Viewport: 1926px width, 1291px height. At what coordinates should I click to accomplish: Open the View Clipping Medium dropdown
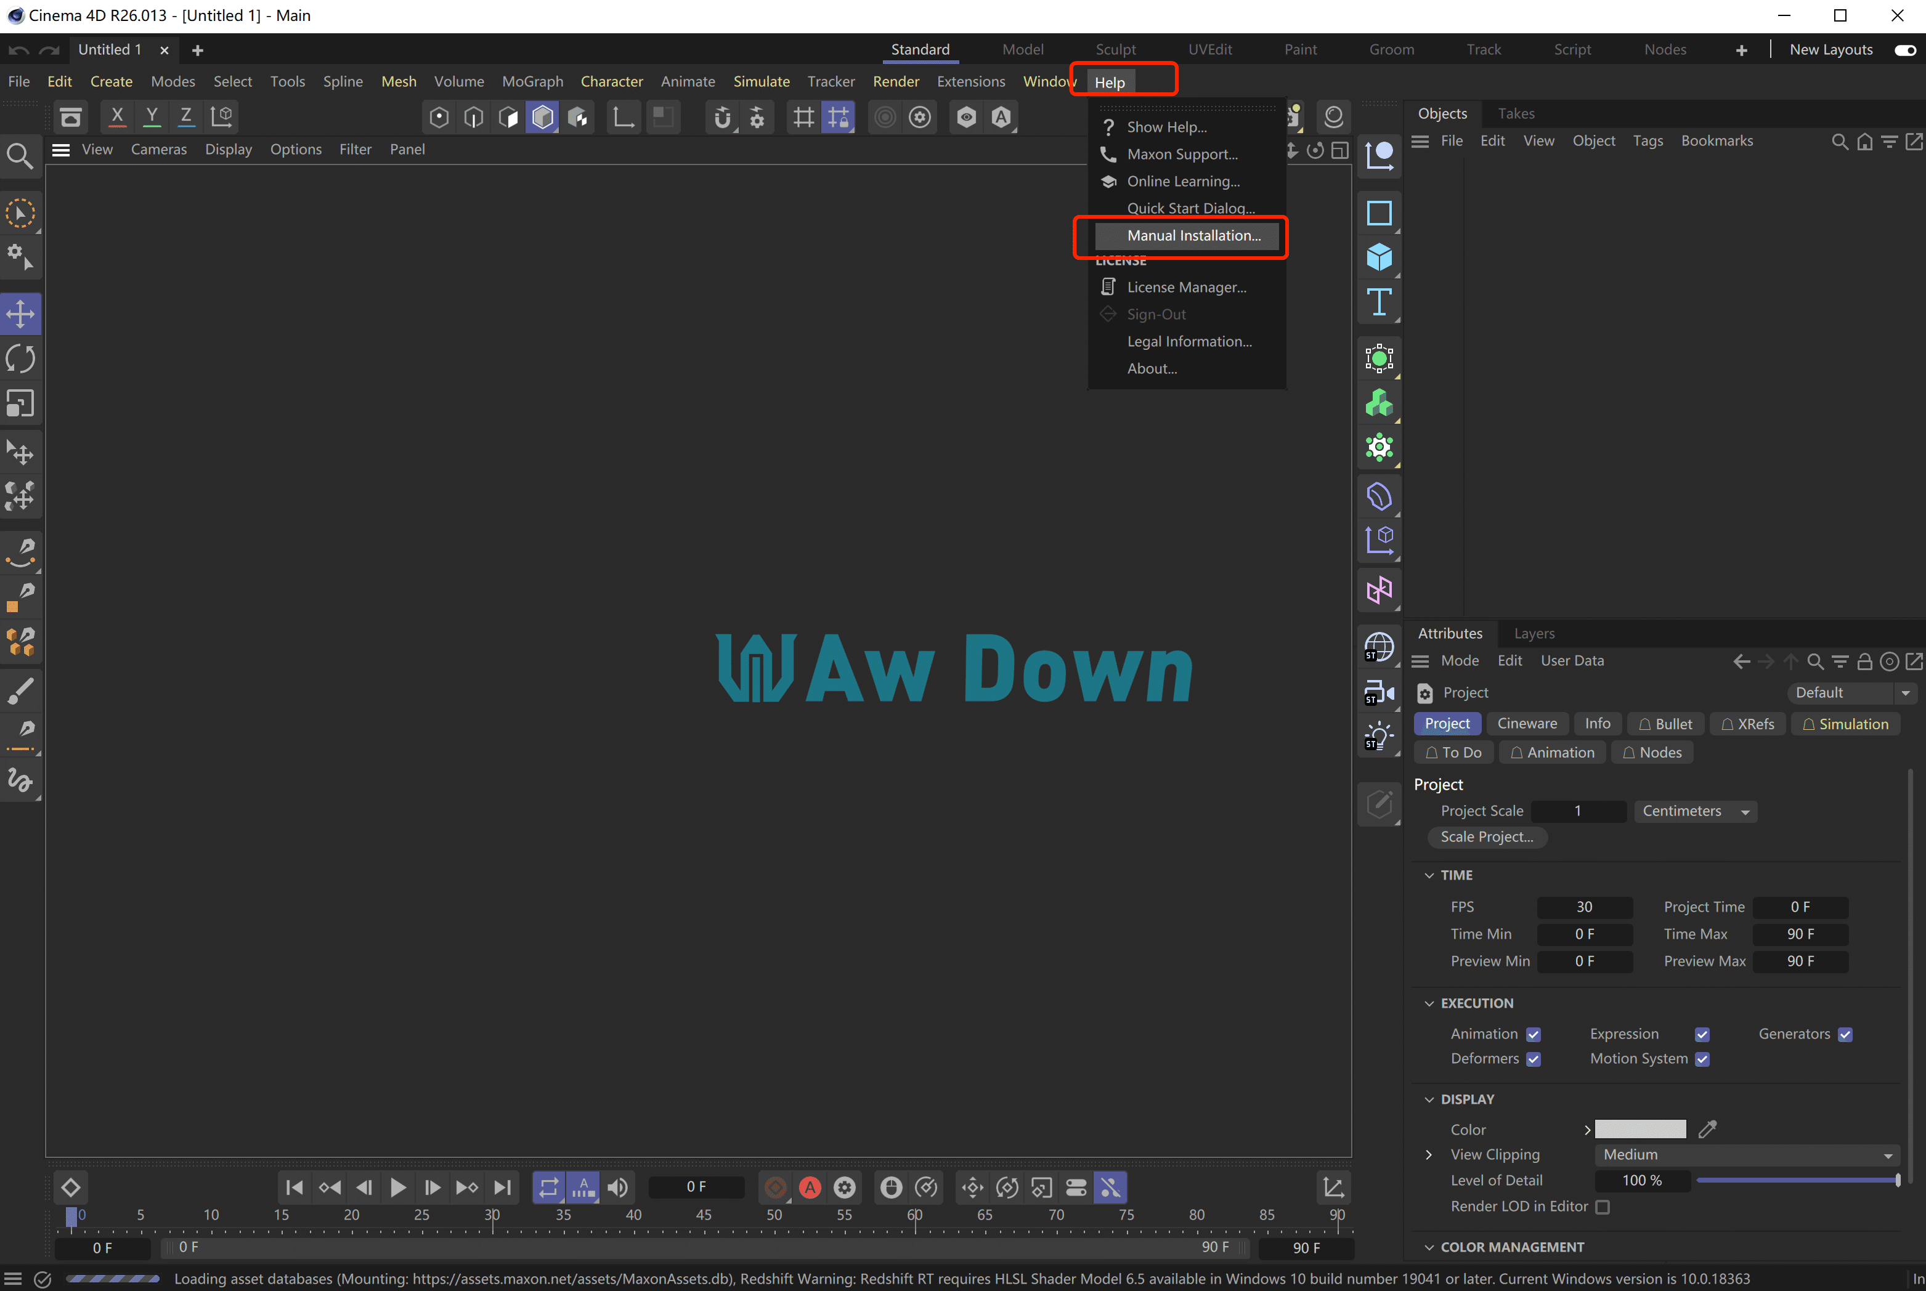[x=1747, y=1155]
